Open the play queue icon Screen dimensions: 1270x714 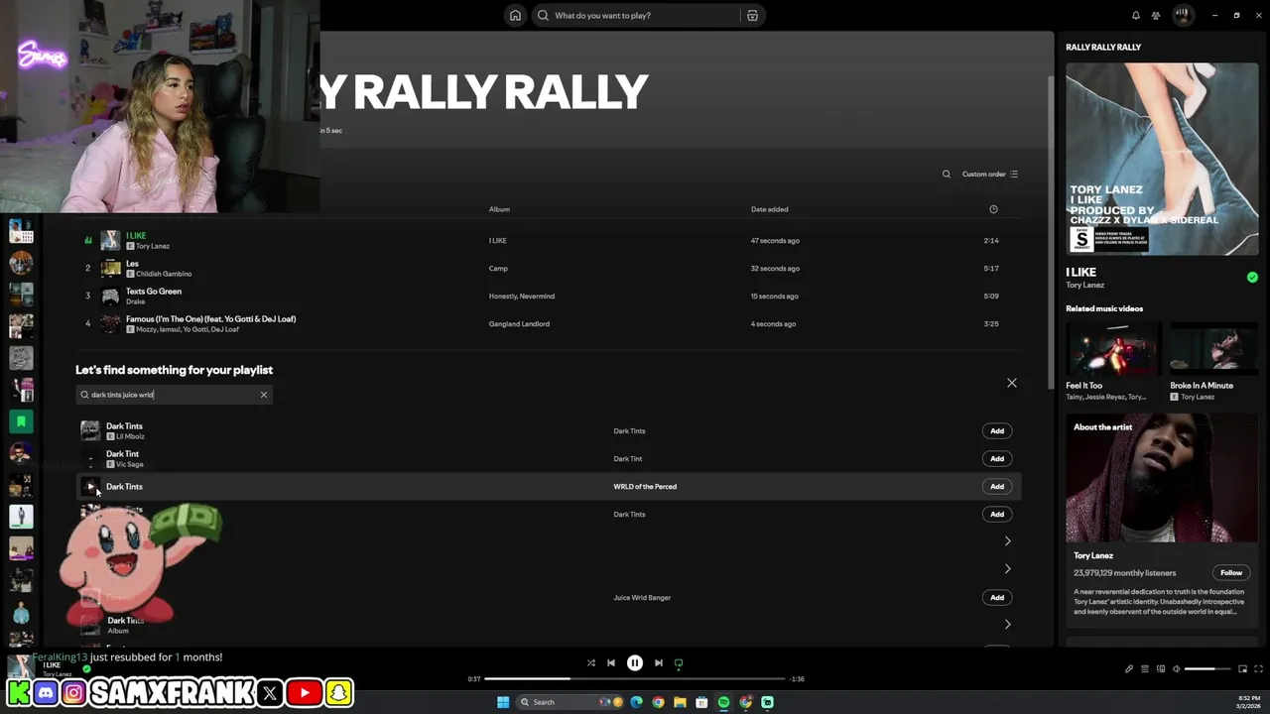(x=1145, y=668)
